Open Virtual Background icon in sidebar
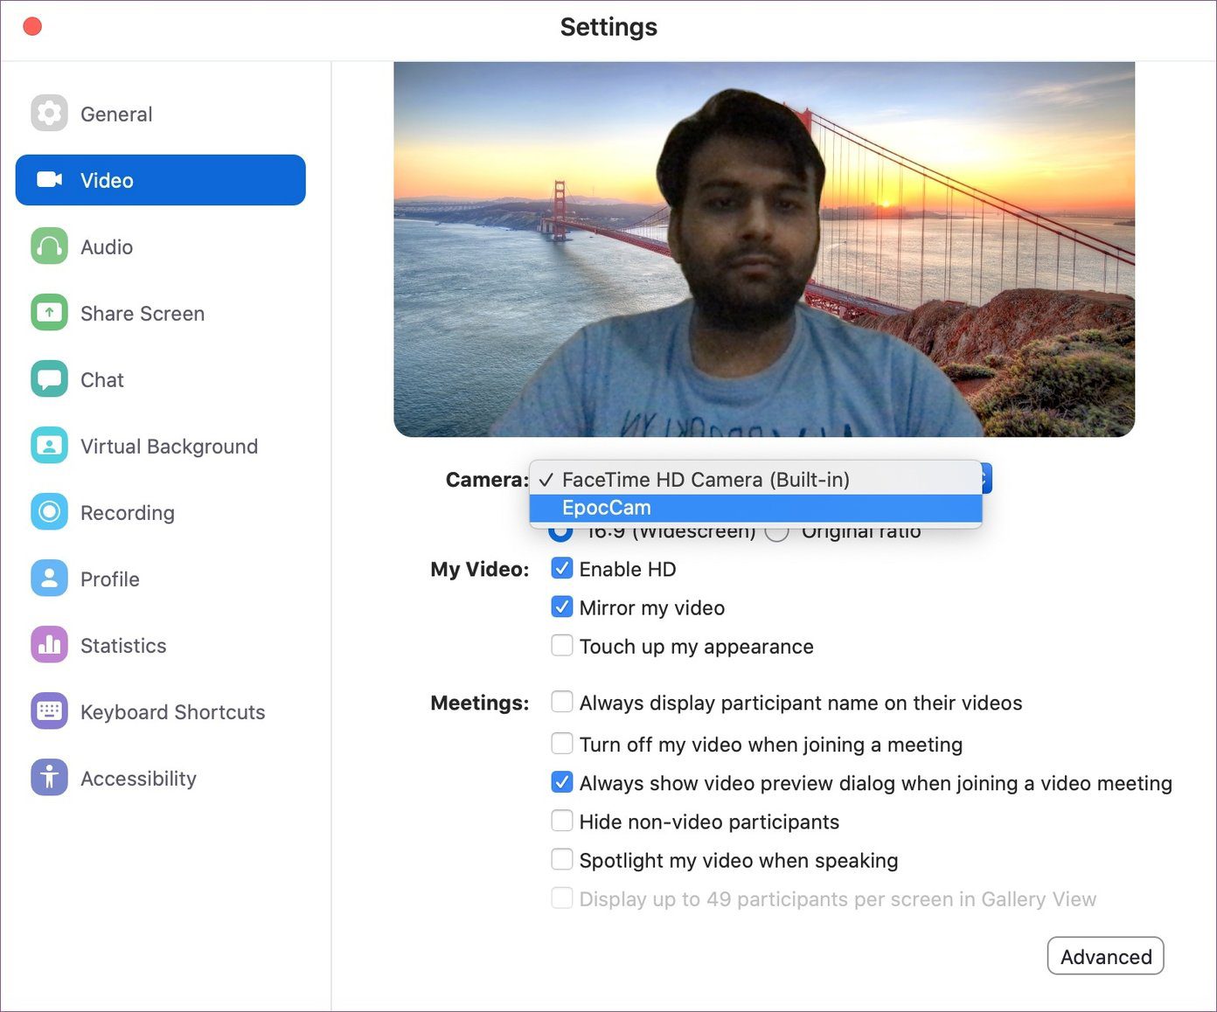Screen dimensions: 1217x1012 (49, 446)
